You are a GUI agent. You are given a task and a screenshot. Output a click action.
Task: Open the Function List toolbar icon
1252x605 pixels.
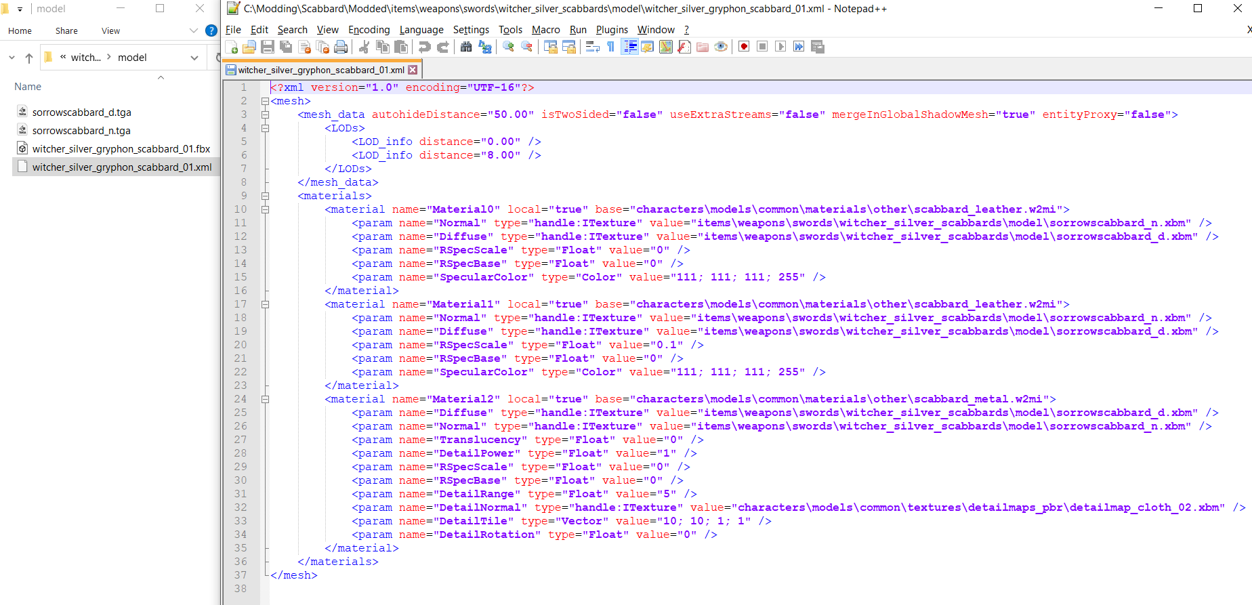684,47
